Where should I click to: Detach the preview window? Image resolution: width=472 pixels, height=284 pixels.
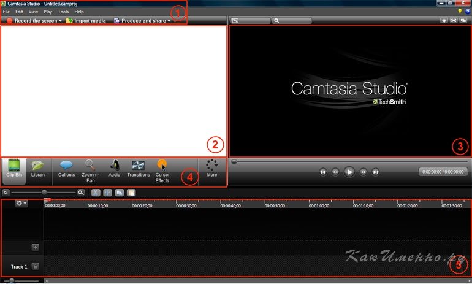(x=463, y=20)
